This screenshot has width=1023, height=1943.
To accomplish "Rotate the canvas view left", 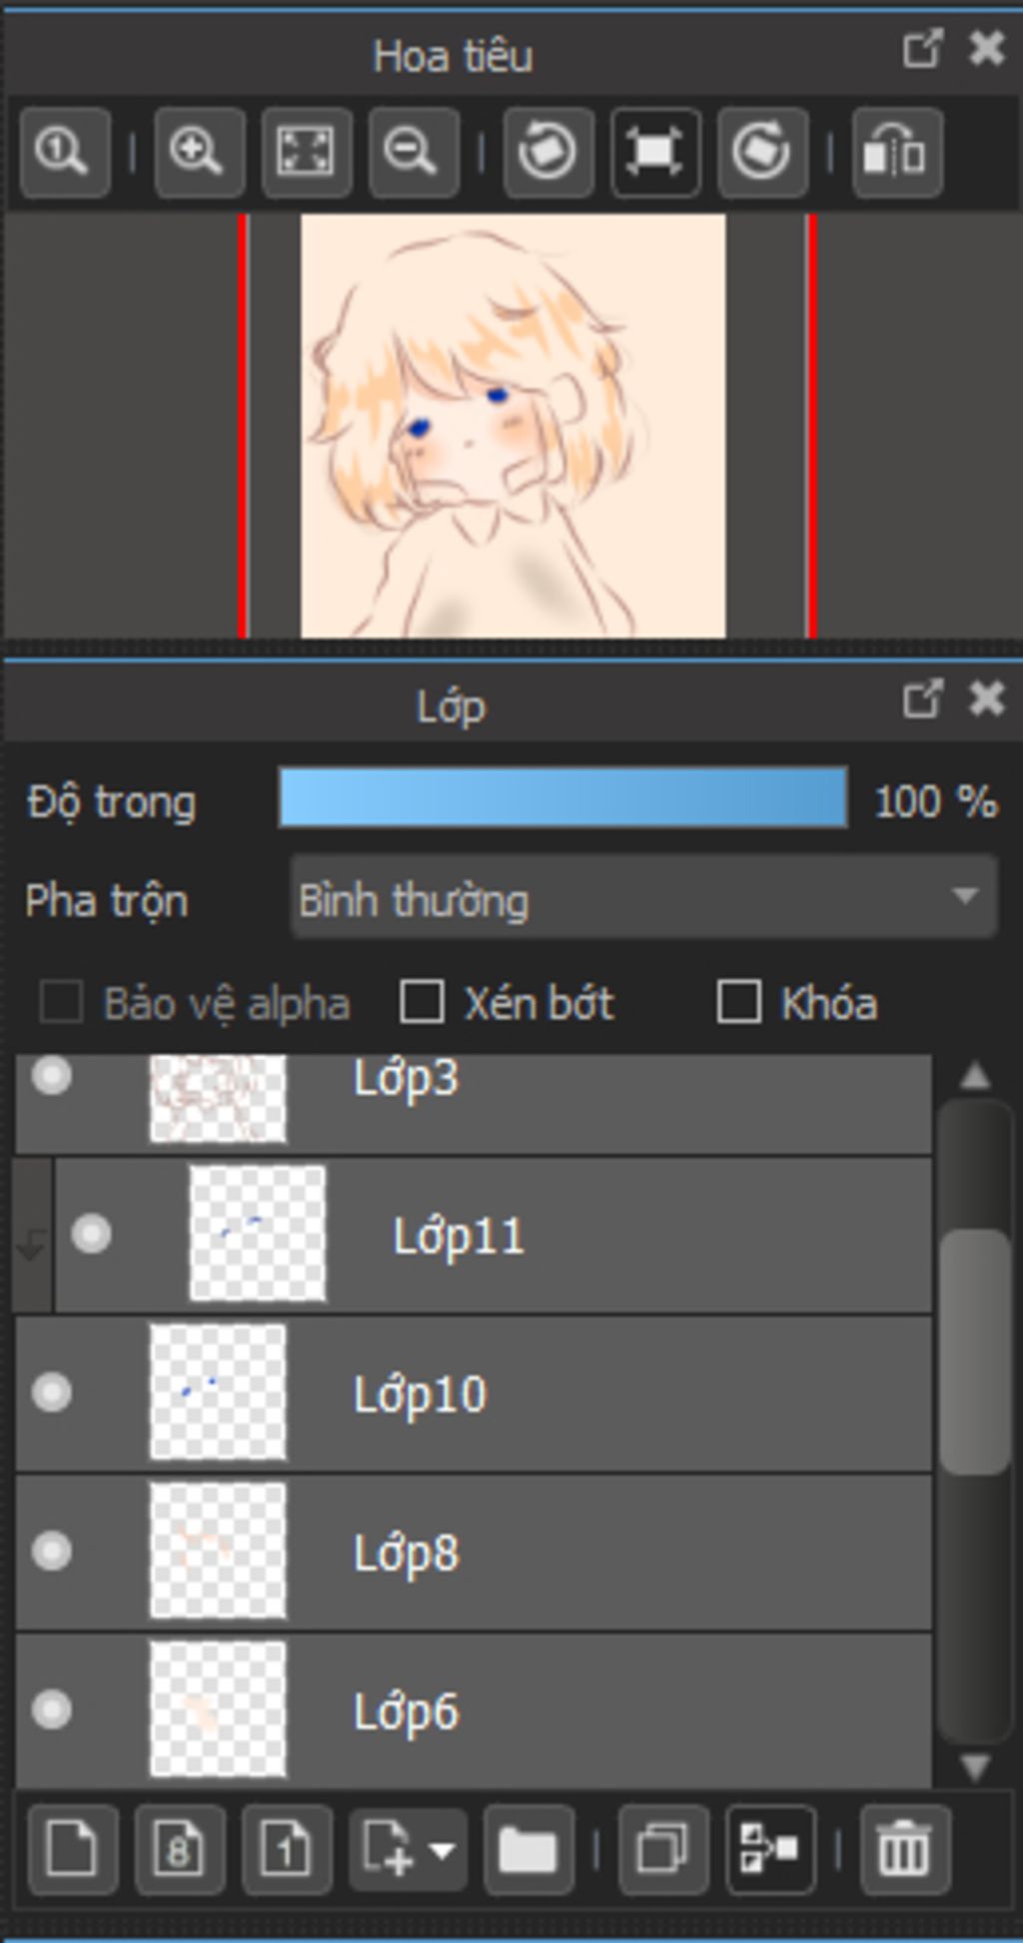I will [547, 153].
